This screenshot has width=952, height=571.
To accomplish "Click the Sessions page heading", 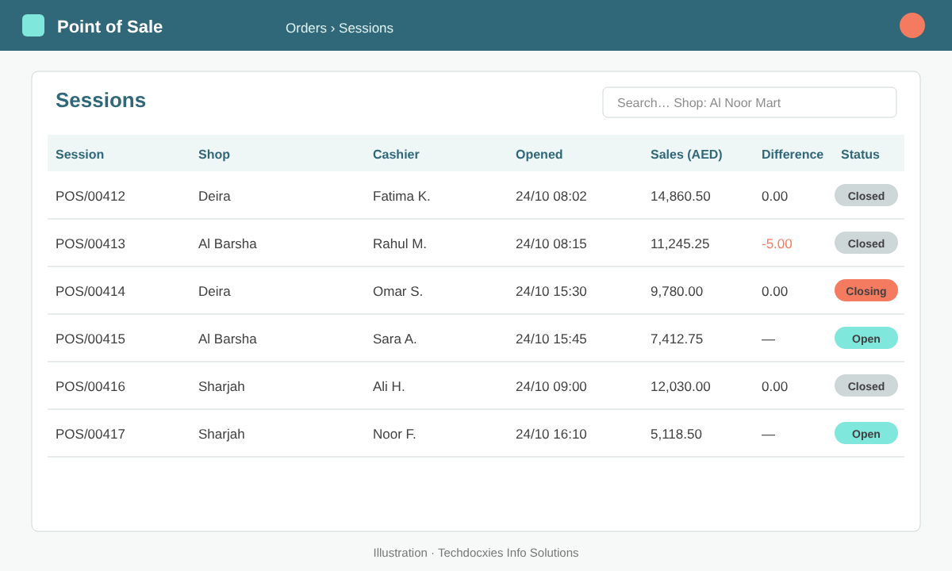I will 101,100.
